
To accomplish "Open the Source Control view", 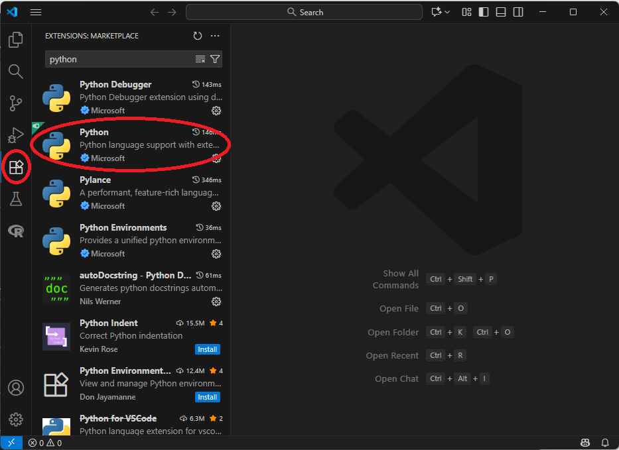I will click(15, 103).
